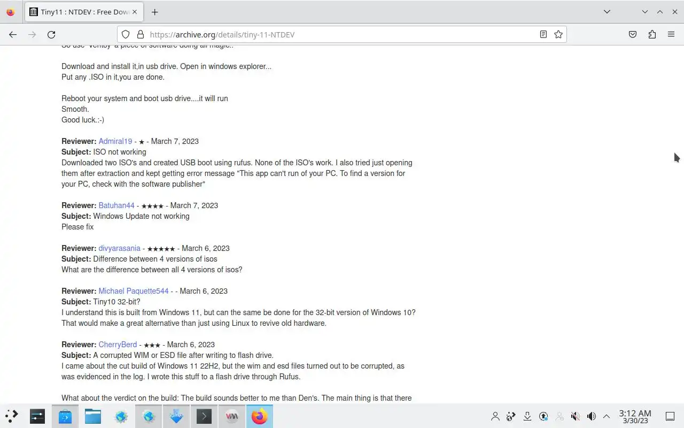Click Admiral19's "March 7, 2023" date

point(175,141)
